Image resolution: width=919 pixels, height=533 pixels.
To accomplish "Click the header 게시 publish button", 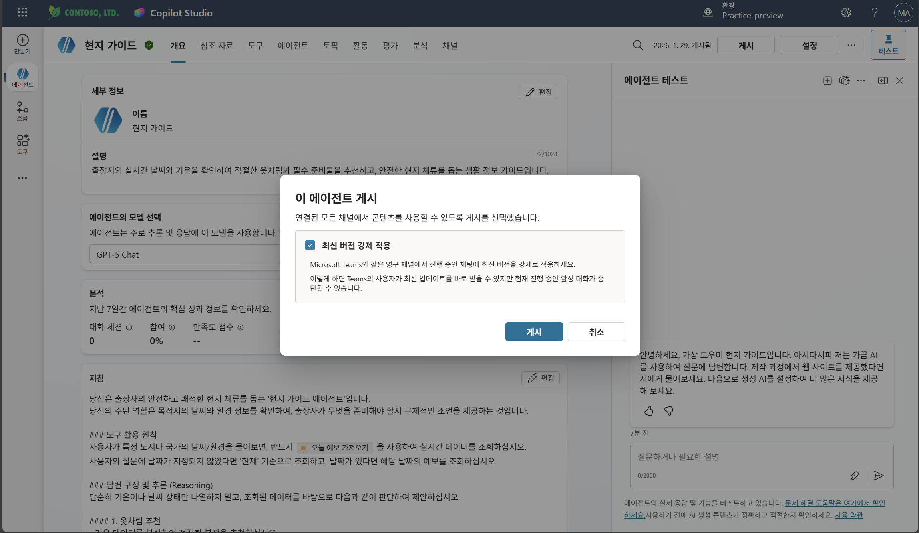I will click(746, 45).
